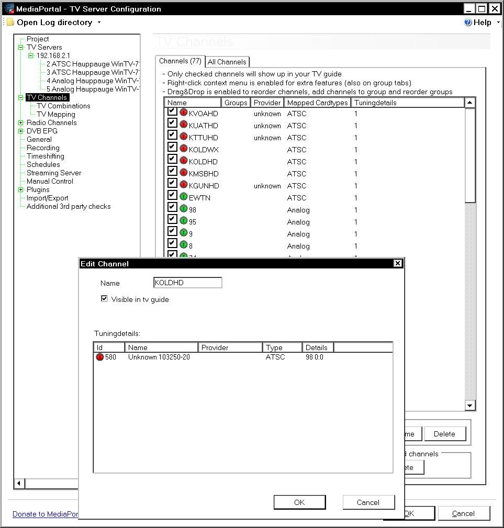Screen dimensions: 504x528
Task: Click the channel list scrollbar down arrow
Action: (470, 406)
